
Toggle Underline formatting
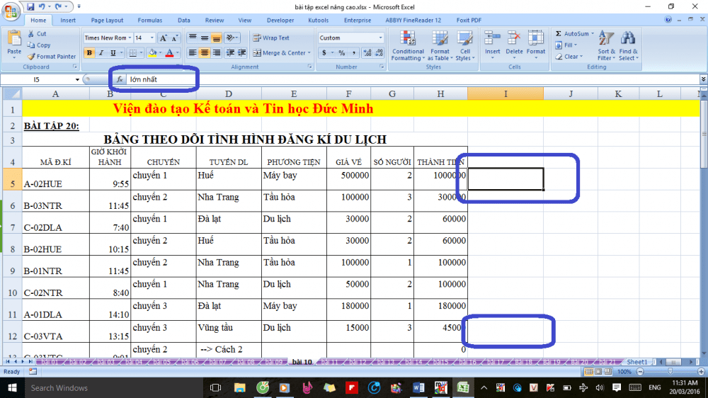click(x=113, y=53)
